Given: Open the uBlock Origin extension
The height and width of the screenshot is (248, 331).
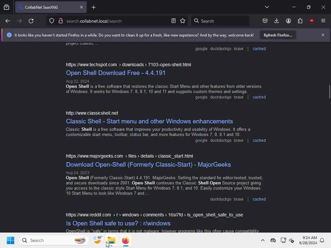Looking at the screenshot, I should click(x=312, y=21).
